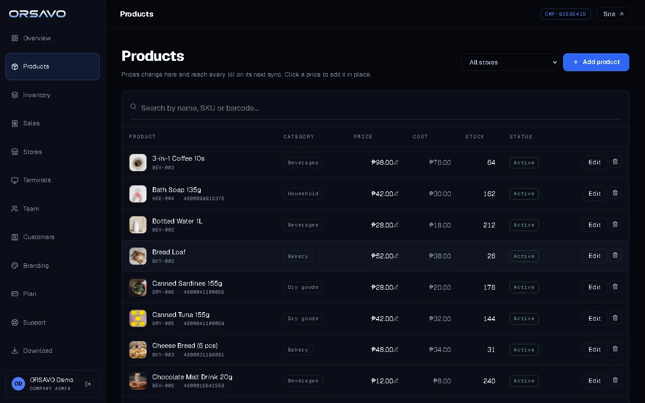Click the log out icon beside ORSAVO Demo
Image resolution: width=645 pixels, height=403 pixels.
88,384
